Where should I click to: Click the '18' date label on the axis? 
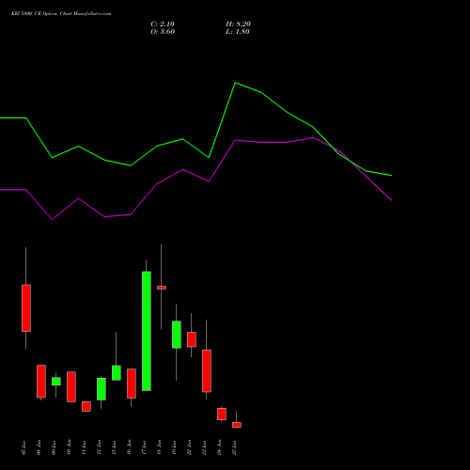159,447
